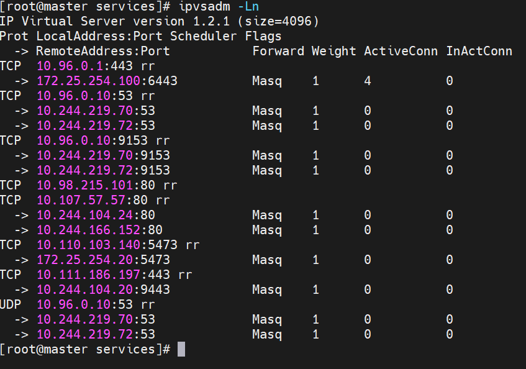Click the virtual address 10.96.0.1:443

84,66
